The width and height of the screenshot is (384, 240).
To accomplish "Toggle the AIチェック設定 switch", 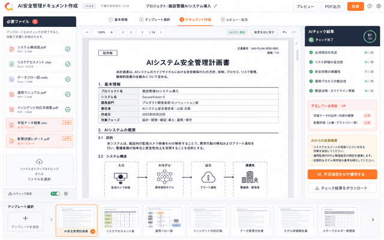I will 55,194.
